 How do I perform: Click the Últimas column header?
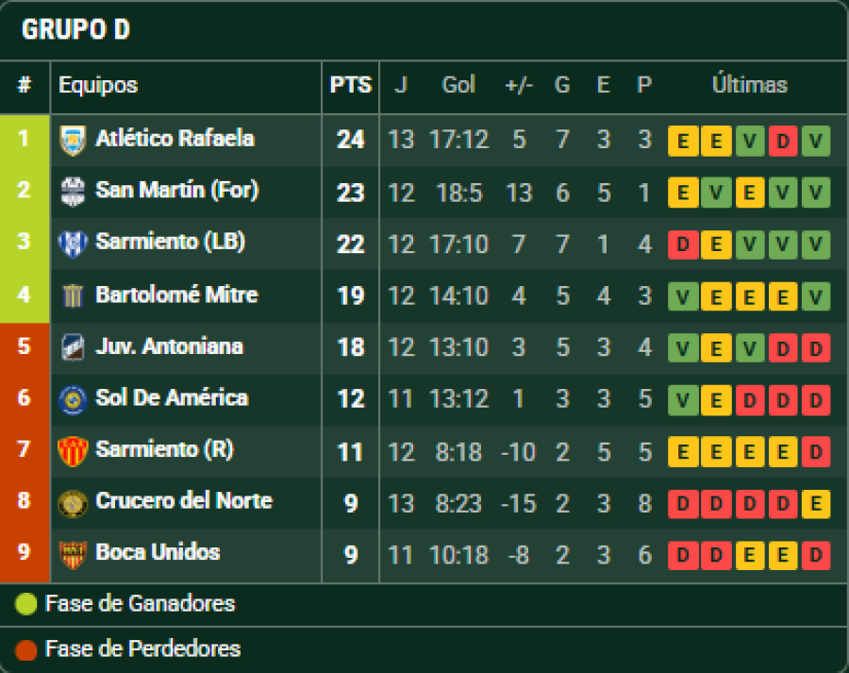point(749,85)
